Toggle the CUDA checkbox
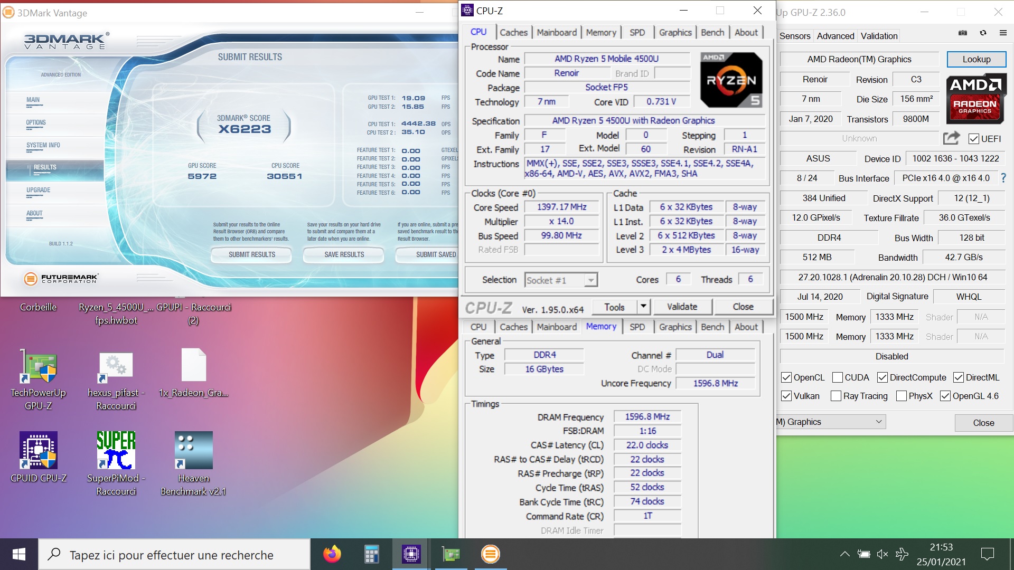1014x570 pixels. coord(837,377)
